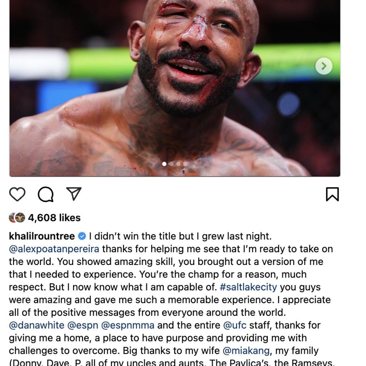366x366 pixels.
Task: Go to the @ufc profile mention
Action: point(235,325)
